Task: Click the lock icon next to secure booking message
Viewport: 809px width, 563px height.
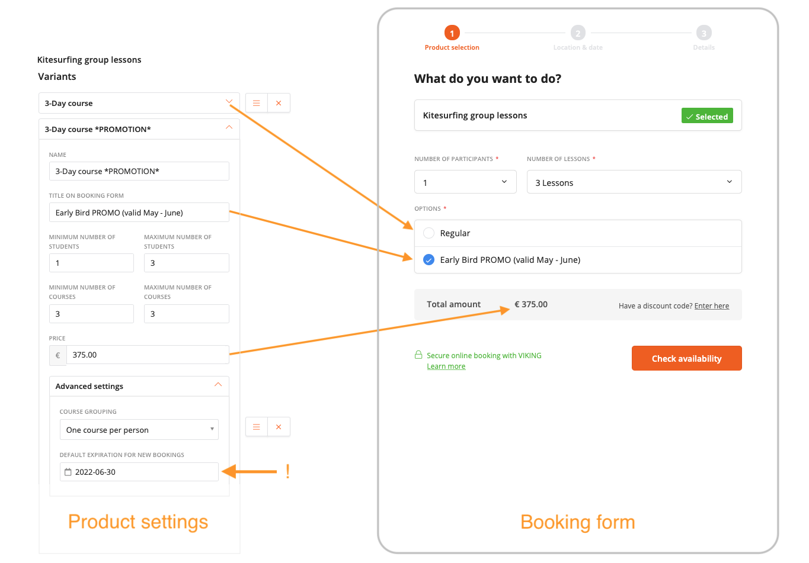Action: [x=418, y=355]
